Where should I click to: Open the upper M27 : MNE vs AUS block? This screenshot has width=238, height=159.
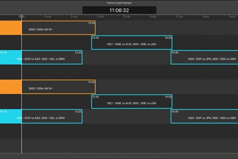[132, 42]
